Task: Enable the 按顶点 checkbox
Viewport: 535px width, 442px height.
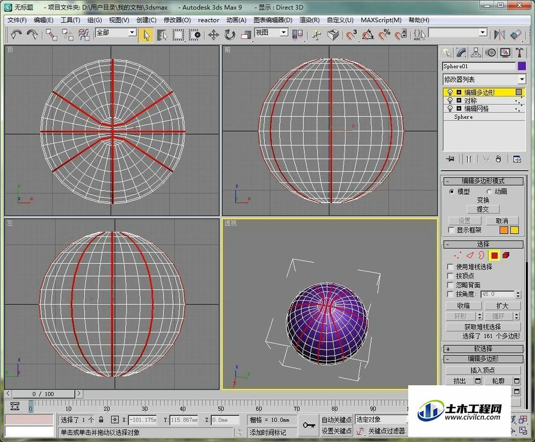Action: pos(450,276)
